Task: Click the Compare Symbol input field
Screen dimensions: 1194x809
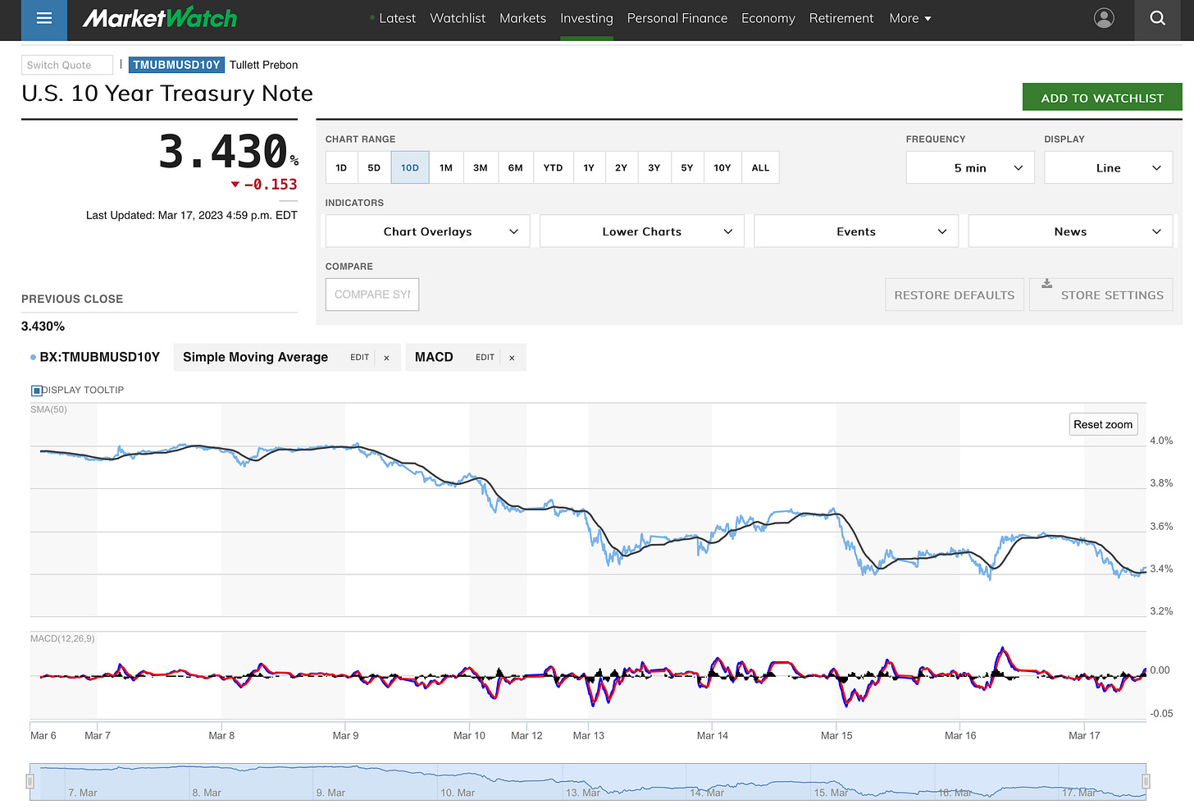Action: (x=372, y=295)
